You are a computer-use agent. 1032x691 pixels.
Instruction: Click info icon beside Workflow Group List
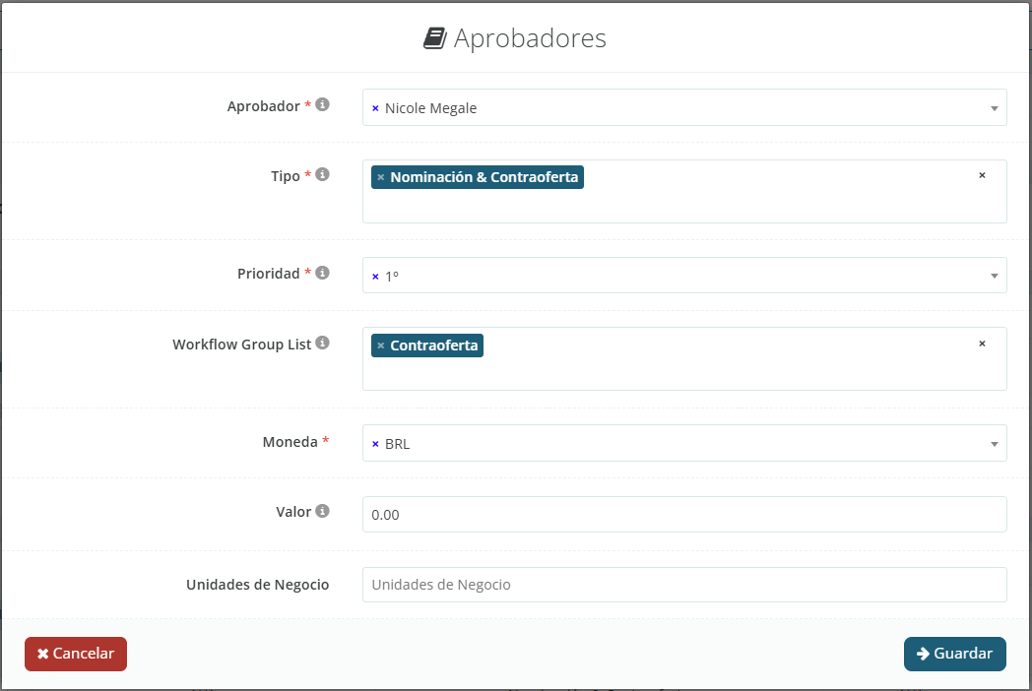coord(322,344)
